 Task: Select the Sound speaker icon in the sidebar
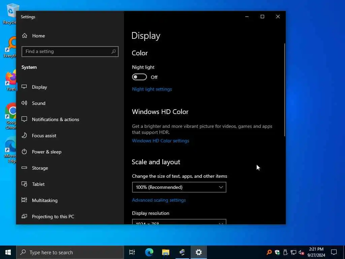[x=24, y=103]
